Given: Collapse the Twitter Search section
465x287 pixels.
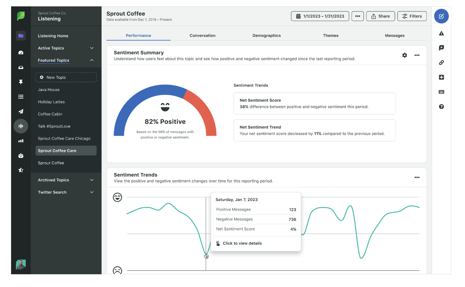Looking at the screenshot, I should coord(92,192).
